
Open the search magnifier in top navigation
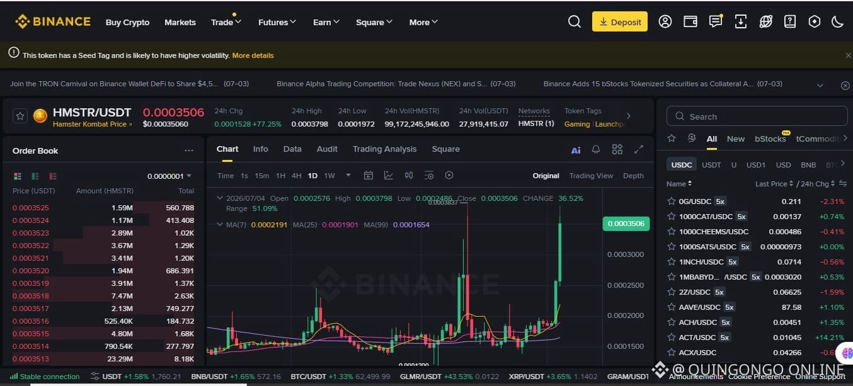(x=574, y=21)
